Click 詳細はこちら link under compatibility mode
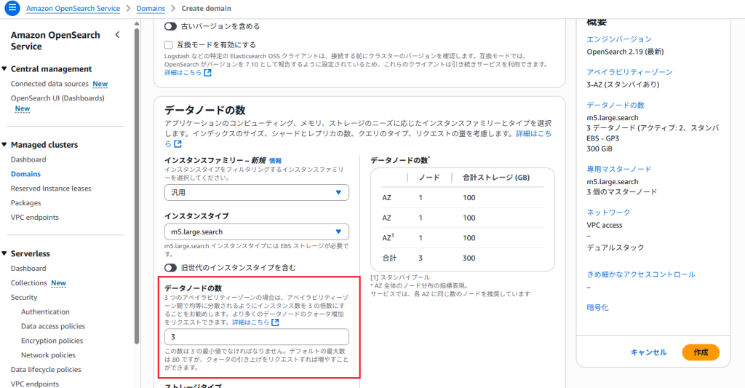This screenshot has height=388, width=745. click(x=183, y=73)
